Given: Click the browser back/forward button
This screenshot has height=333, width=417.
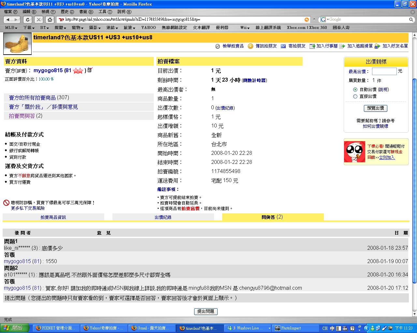Looking at the screenshot, I should point(12,20).
